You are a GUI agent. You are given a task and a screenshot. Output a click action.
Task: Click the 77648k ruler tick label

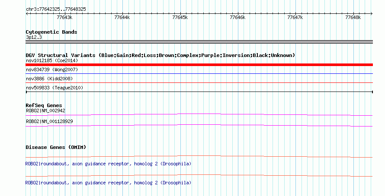coord(353,17)
